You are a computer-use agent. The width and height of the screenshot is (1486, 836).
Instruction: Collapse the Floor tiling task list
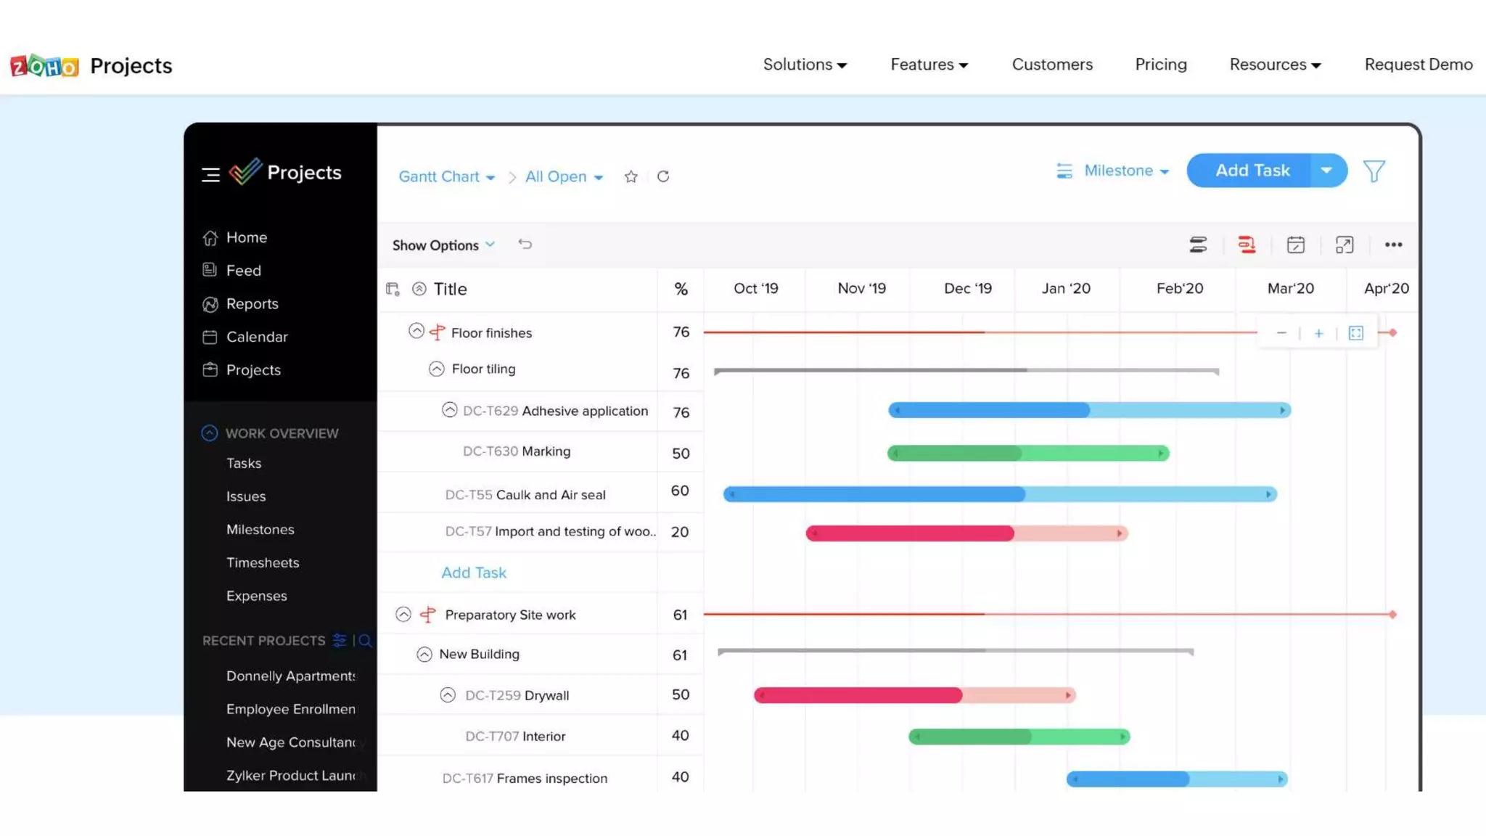(436, 369)
